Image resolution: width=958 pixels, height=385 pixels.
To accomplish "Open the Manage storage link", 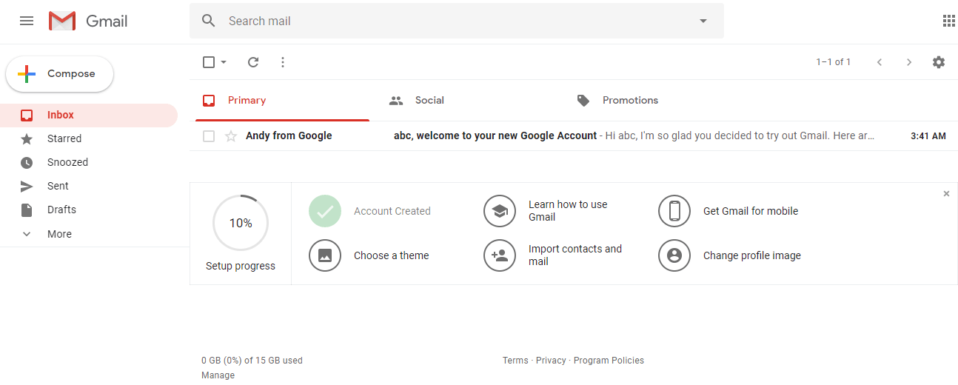I will tap(218, 375).
